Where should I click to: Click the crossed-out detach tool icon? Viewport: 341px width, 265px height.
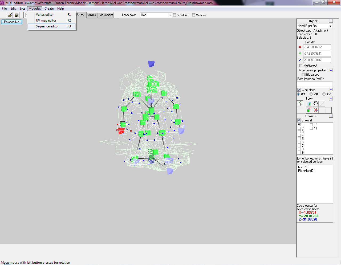pos(316,110)
